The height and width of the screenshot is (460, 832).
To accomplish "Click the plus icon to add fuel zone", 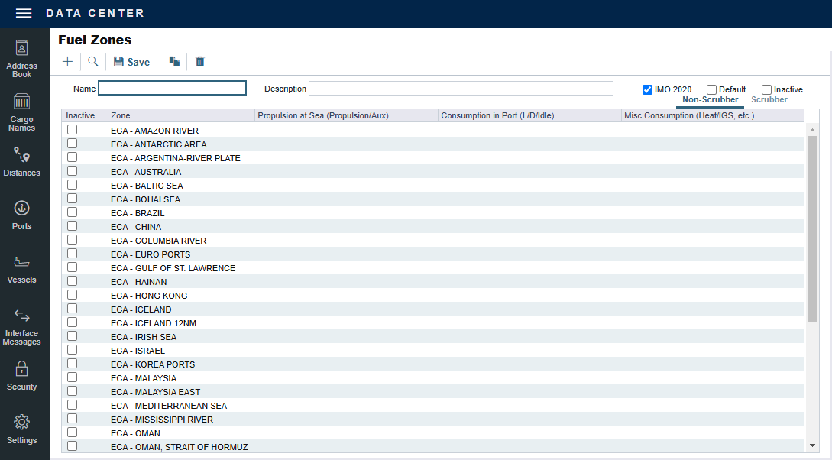I will [x=68, y=62].
